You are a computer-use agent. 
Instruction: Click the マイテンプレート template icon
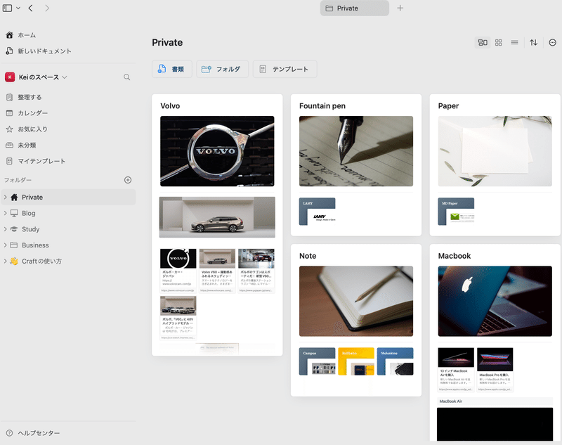point(9,161)
